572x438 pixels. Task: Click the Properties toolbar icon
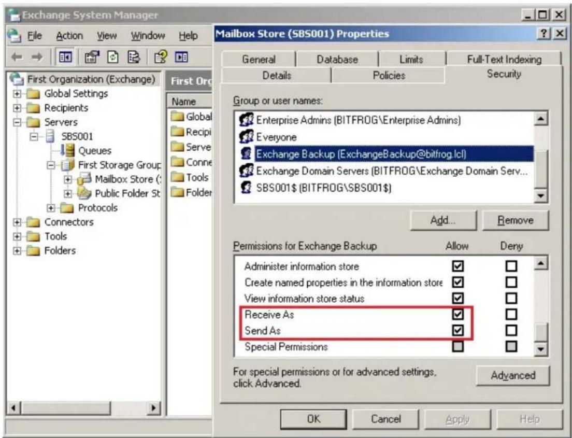[x=92, y=57]
